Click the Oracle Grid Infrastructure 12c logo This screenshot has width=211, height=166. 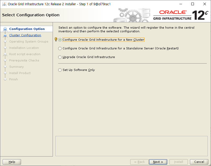pyautogui.click(x=181, y=15)
